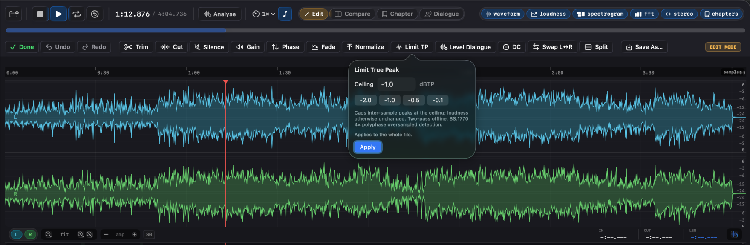Screen dimensions: 750x245
Task: Stop playback with the square button
Action: (40, 14)
